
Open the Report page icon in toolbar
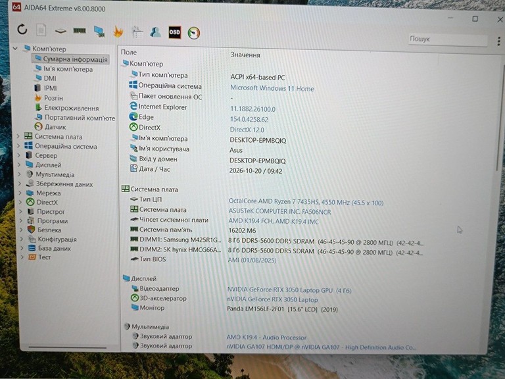[41, 30]
